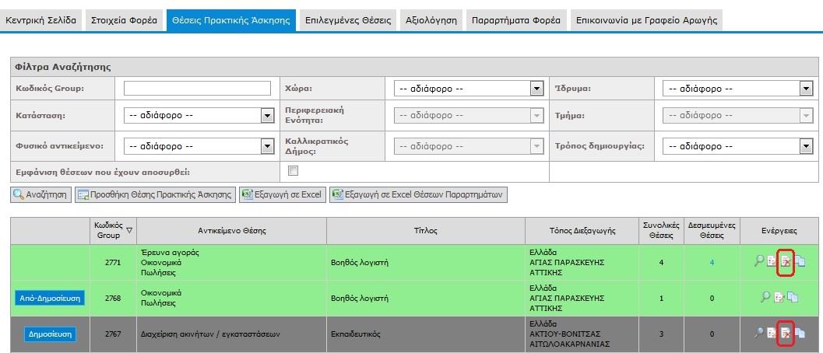Click the Βοηθός λογιστή title in row 2771
The image size is (823, 353).
point(360,263)
